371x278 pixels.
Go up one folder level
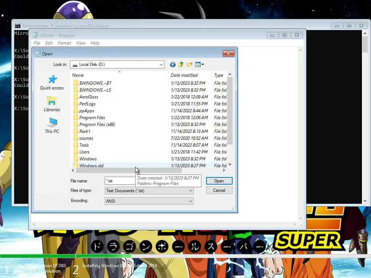point(181,64)
